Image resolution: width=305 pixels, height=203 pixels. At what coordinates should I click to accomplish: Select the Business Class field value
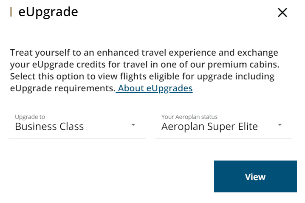49,127
